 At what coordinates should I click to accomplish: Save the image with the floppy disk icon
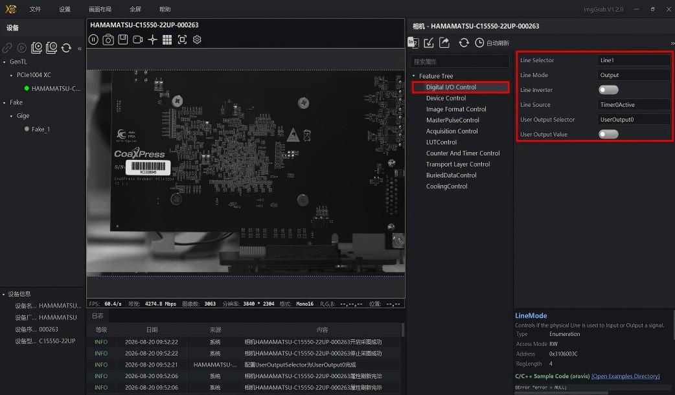122,39
